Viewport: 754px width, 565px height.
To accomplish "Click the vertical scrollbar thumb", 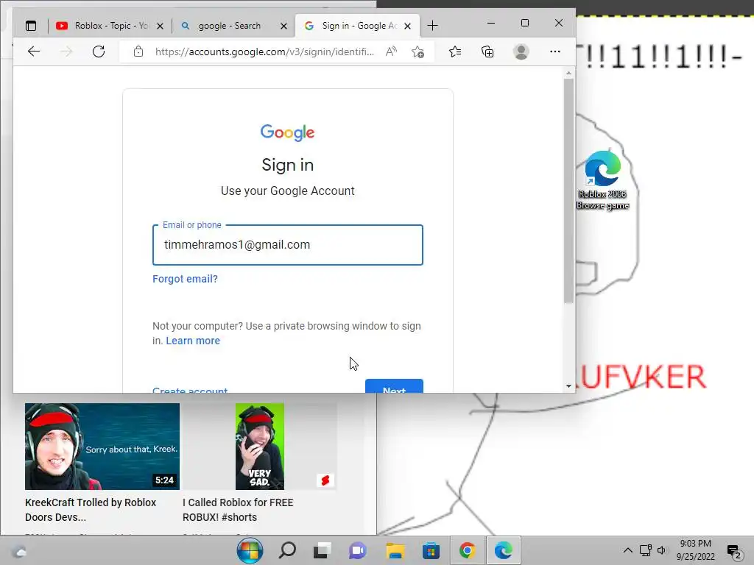I will pyautogui.click(x=569, y=191).
